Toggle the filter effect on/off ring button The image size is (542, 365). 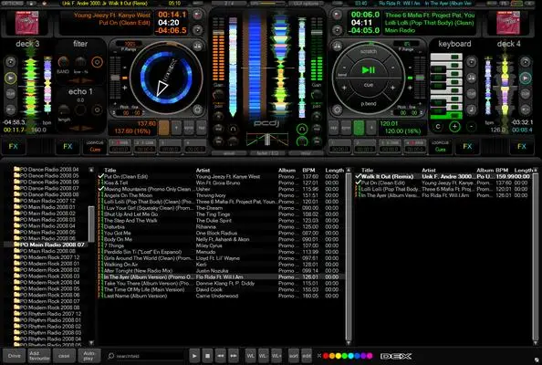click(x=97, y=62)
